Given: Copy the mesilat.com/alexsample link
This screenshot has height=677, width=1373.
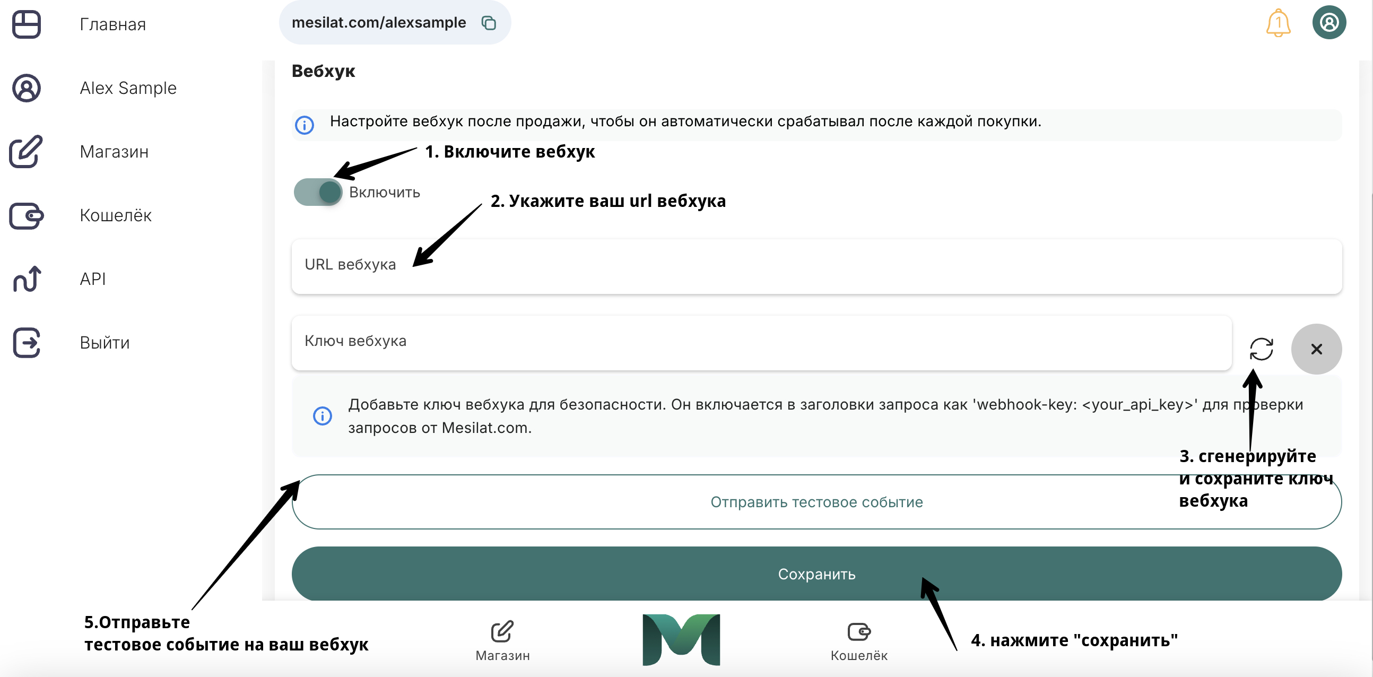Looking at the screenshot, I should pyautogui.click(x=488, y=22).
